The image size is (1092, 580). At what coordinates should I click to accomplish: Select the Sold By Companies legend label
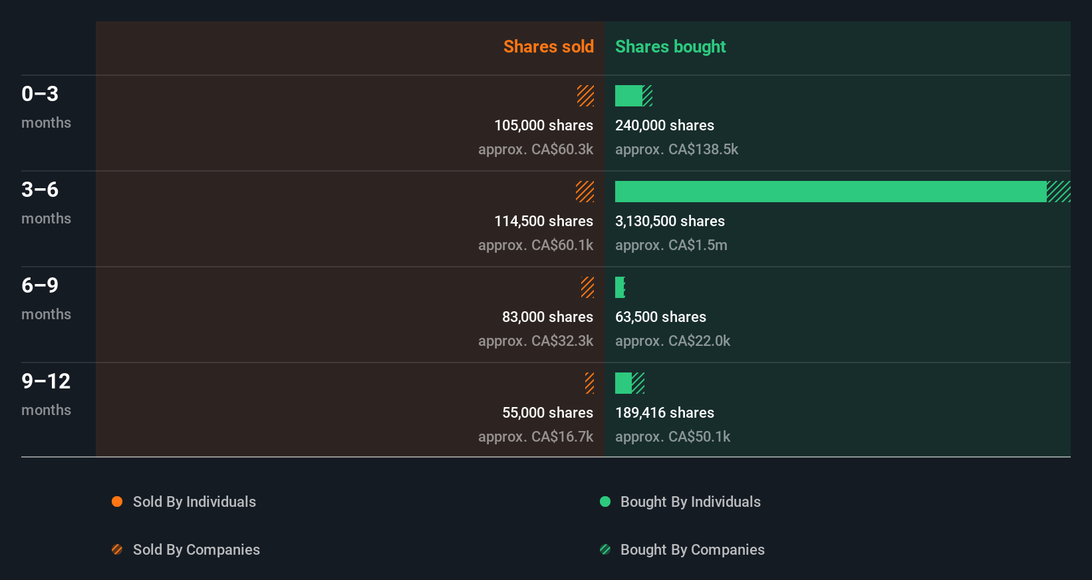196,550
